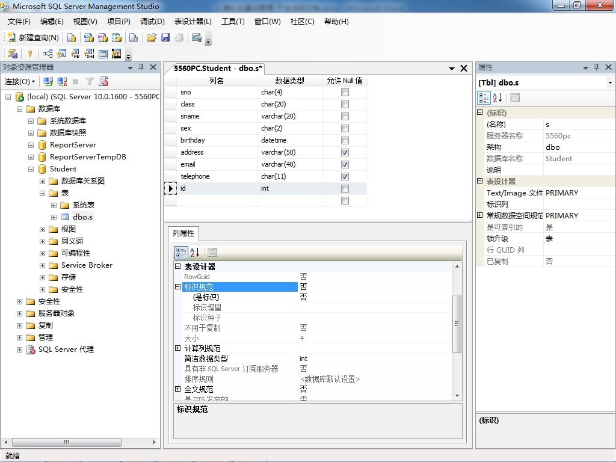Viewport: 616px width, 462px height.
Task: Toggle Allow Null for sno column
Action: 345,92
